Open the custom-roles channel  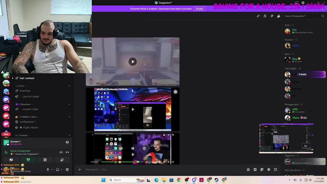click(x=30, y=109)
